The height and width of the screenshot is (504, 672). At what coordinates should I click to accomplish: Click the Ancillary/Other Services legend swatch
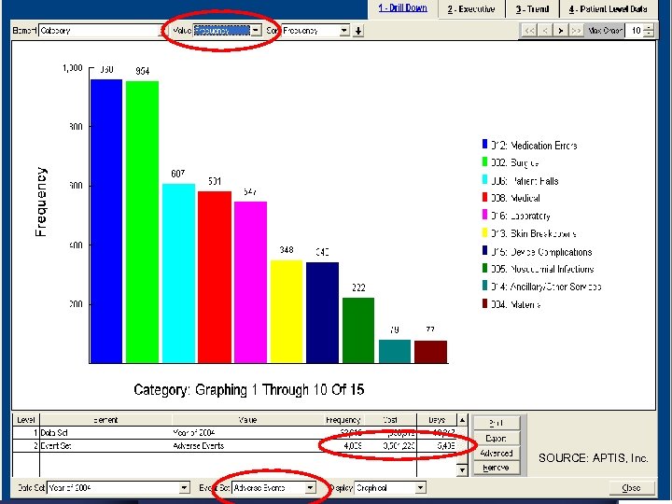(x=484, y=286)
